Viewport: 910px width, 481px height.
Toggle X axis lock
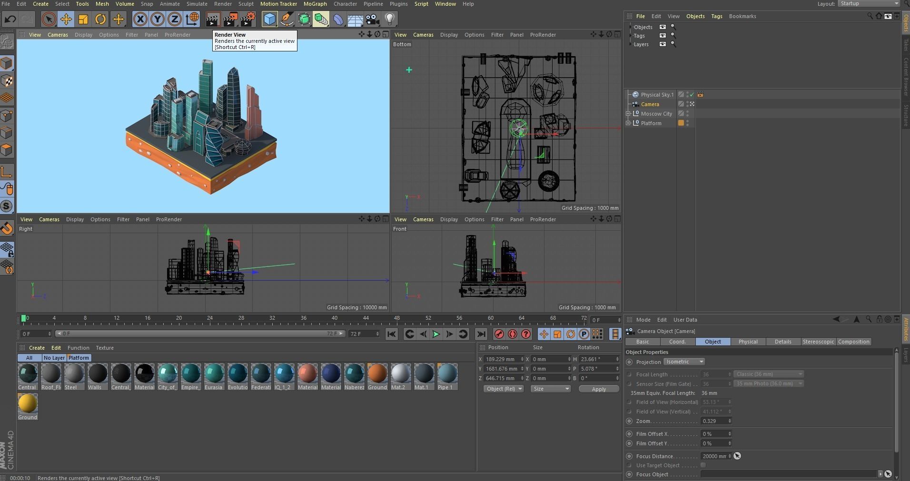[x=140, y=19]
